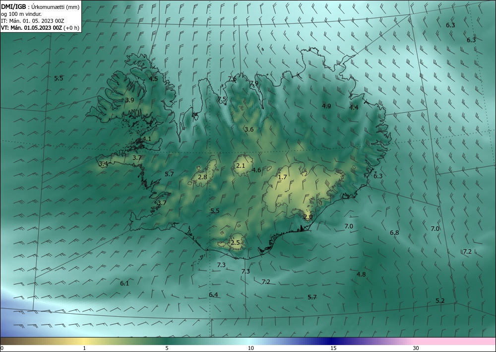Viewport: 496px width, 352px height.
Task: Click the 4.5 precipitable water value
Action: point(153,78)
